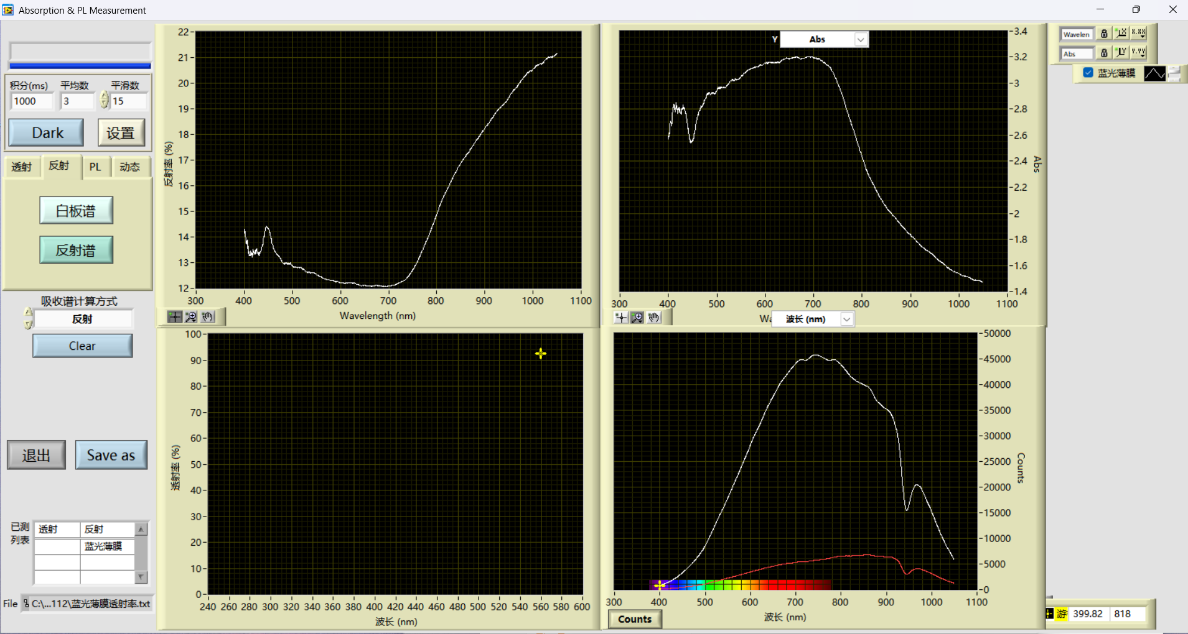The height and width of the screenshot is (634, 1188).
Task: Click the 蓝光薄膜 plot line style swatch
Action: pos(1154,73)
